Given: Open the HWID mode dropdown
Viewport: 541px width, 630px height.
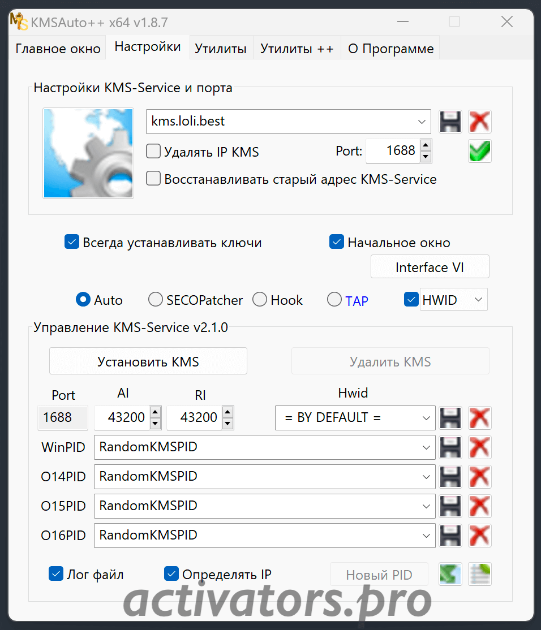Looking at the screenshot, I should pos(478,300).
